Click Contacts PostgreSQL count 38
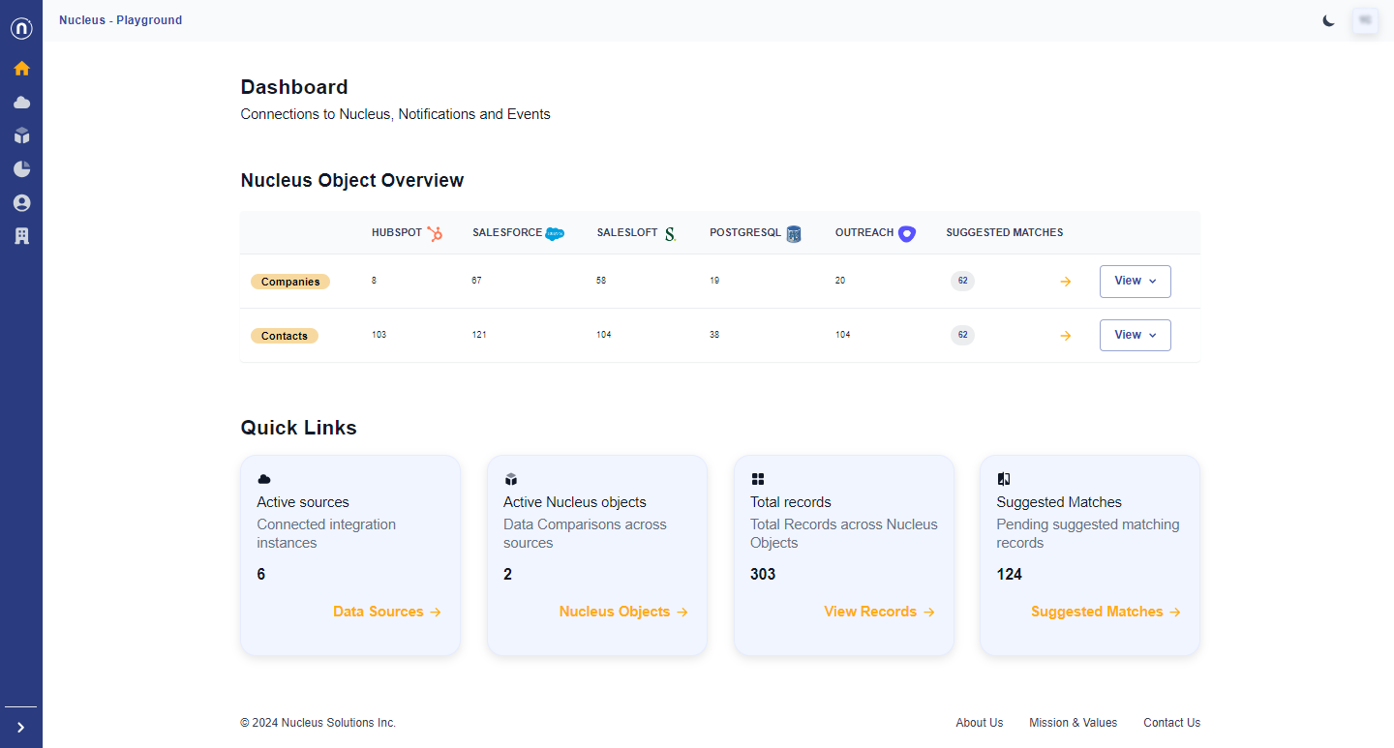Viewport: 1394px width, 748px height. [x=714, y=335]
